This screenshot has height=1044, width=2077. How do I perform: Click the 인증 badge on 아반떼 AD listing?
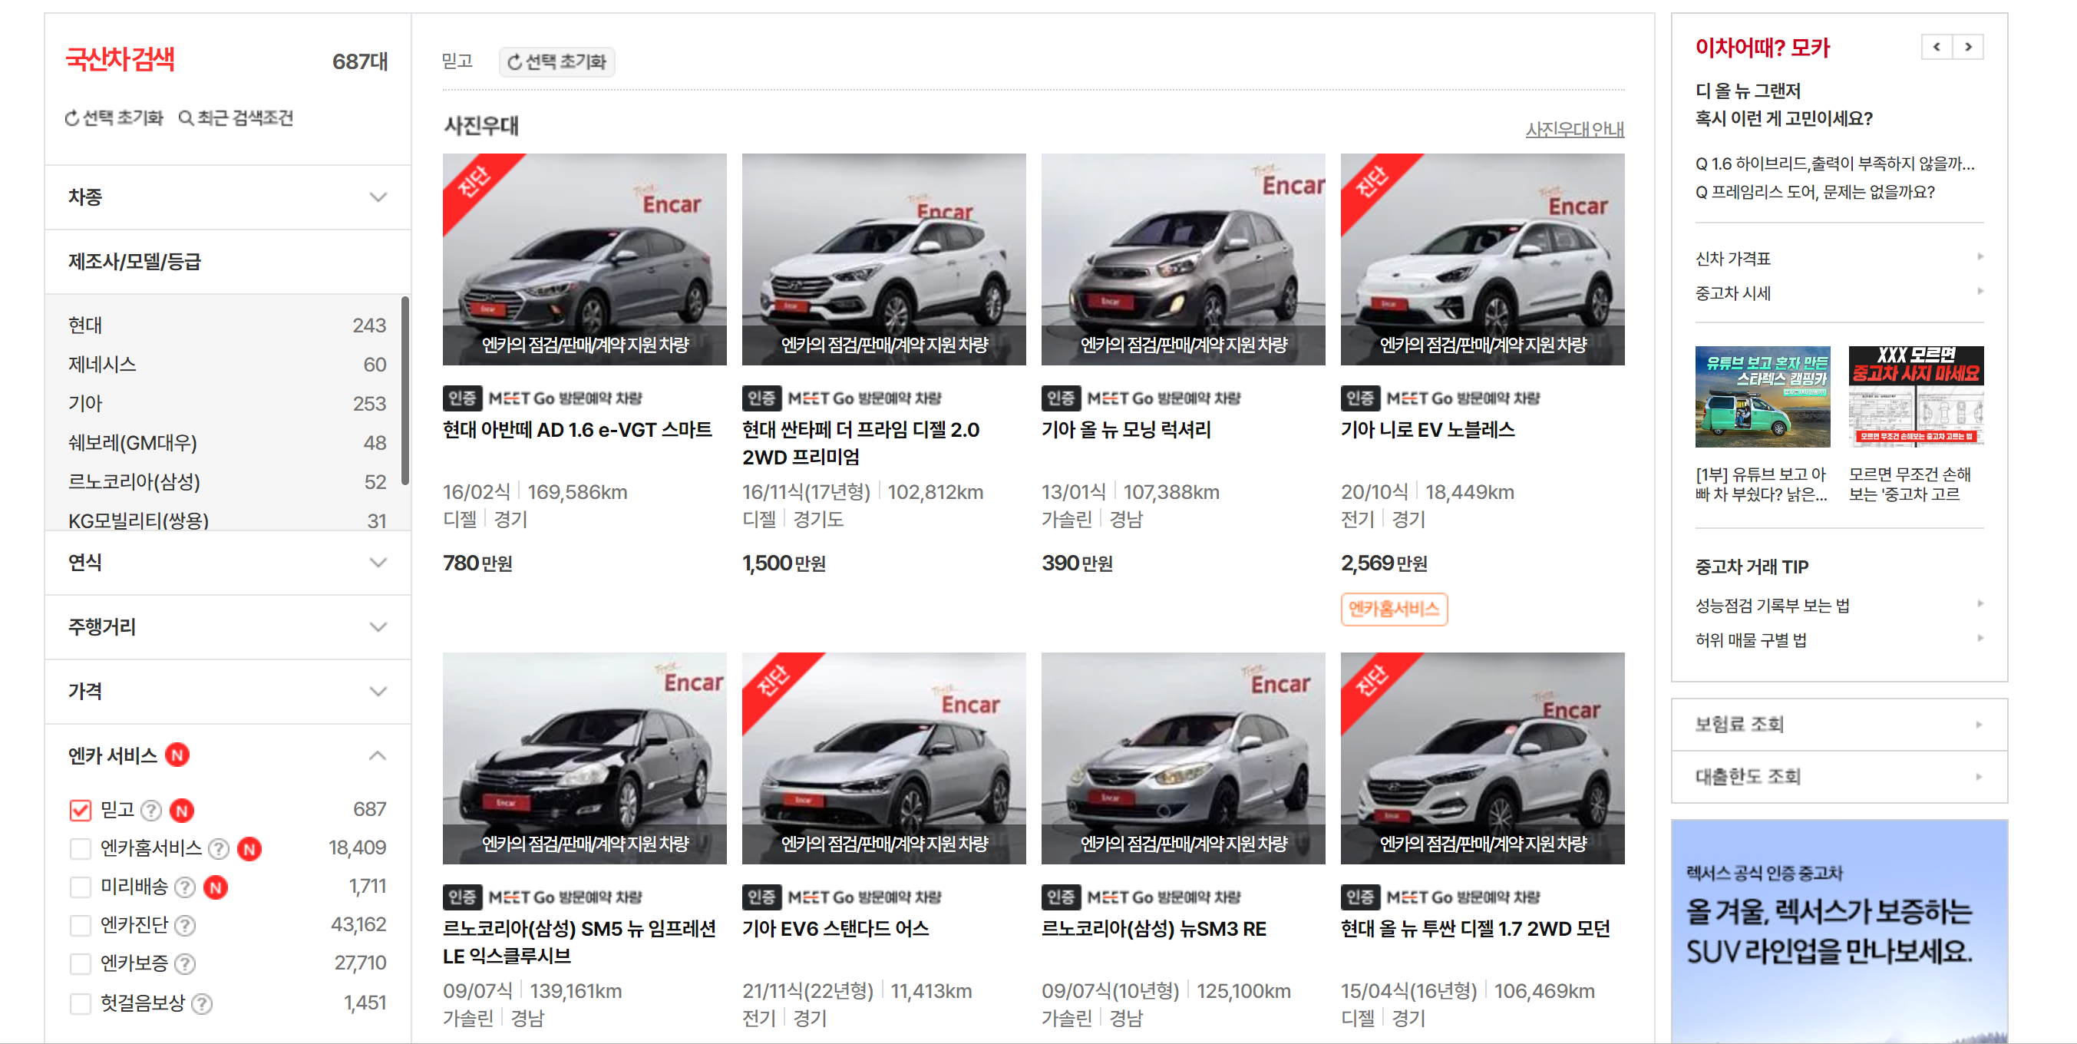click(x=462, y=398)
